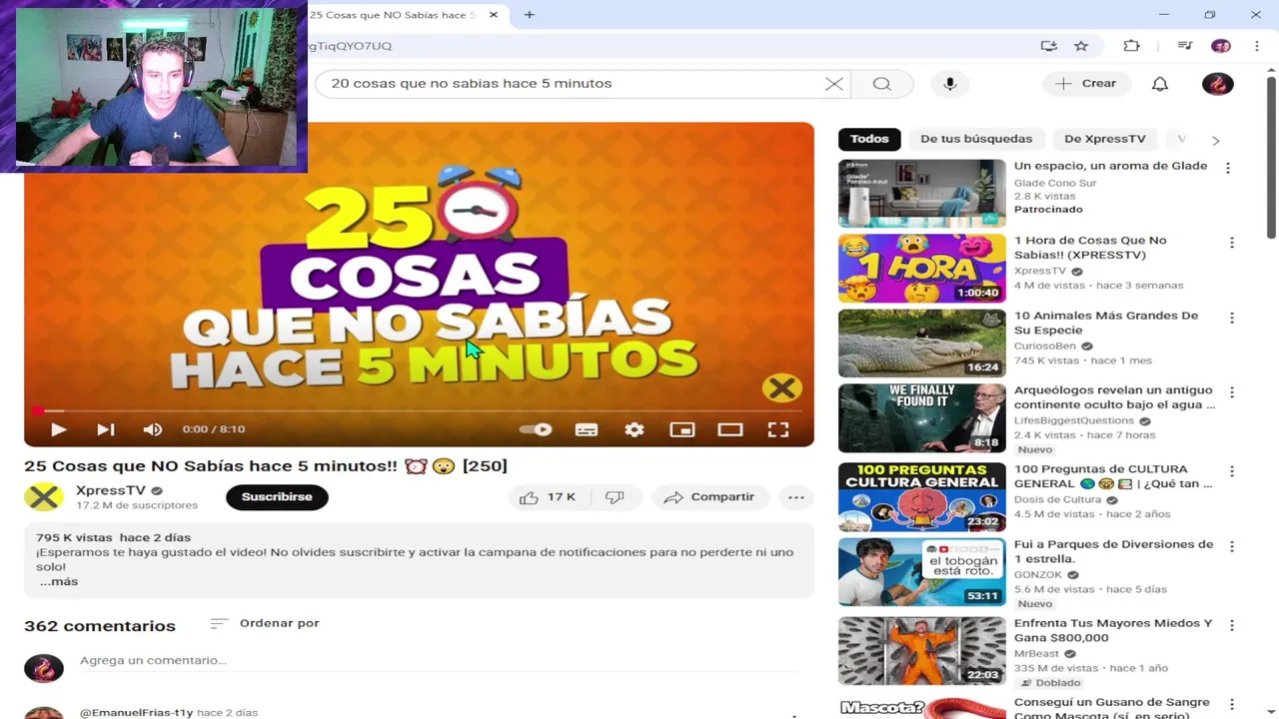Select De XpressTV chip
This screenshot has height=719, width=1279.
(1104, 139)
